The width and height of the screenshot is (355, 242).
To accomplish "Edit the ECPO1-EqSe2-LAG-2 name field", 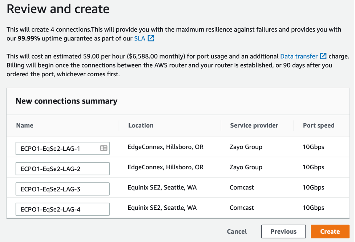I will pos(62,169).
